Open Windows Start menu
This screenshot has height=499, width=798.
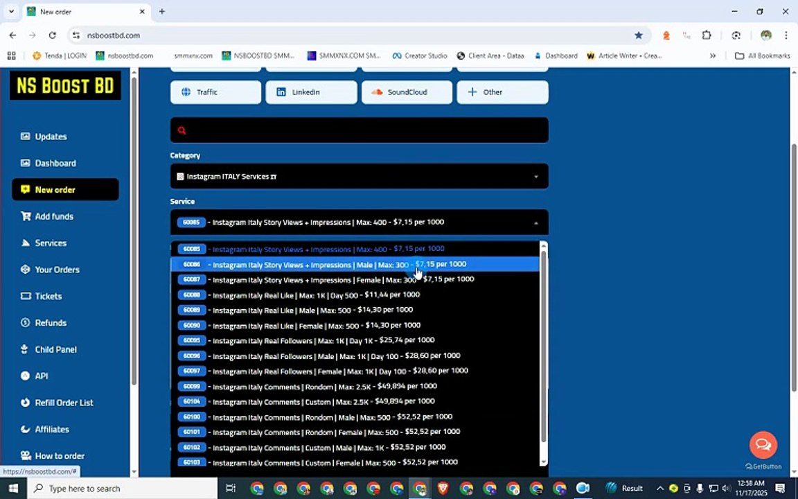[x=13, y=489]
